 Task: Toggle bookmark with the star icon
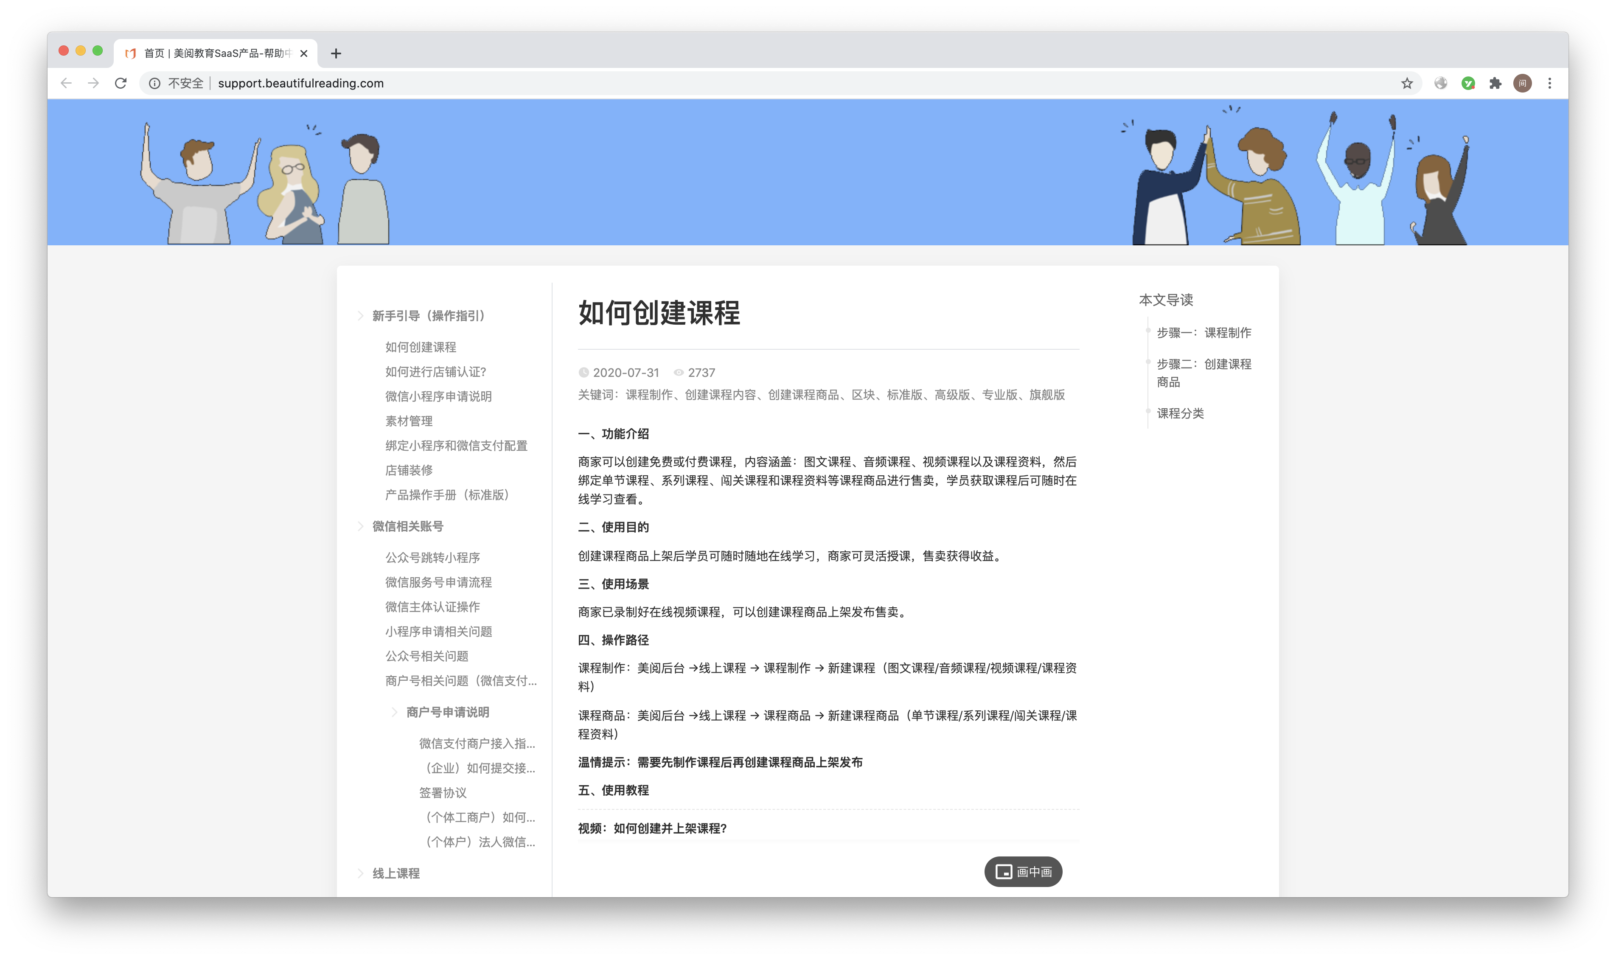[x=1407, y=83]
